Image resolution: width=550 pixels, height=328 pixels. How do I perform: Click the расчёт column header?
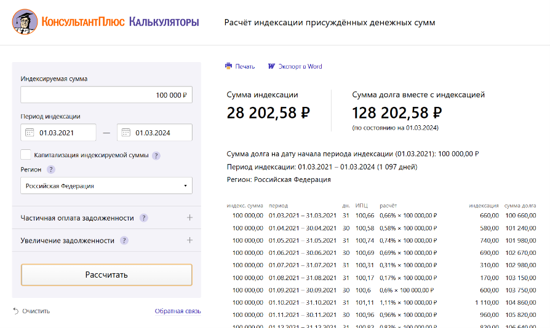[x=388, y=206]
